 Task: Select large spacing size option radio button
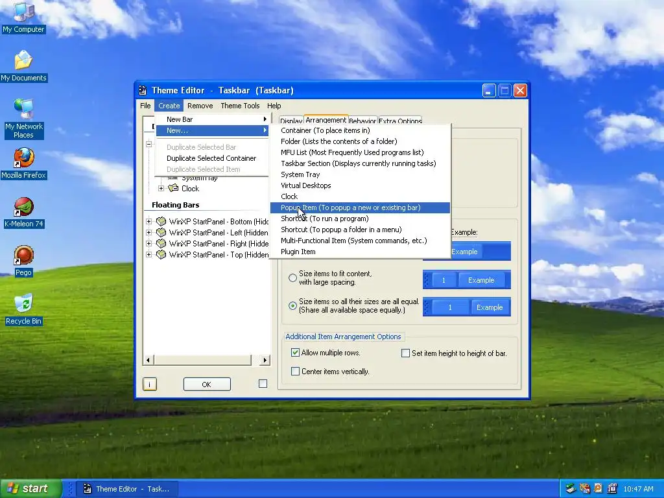pyautogui.click(x=292, y=278)
